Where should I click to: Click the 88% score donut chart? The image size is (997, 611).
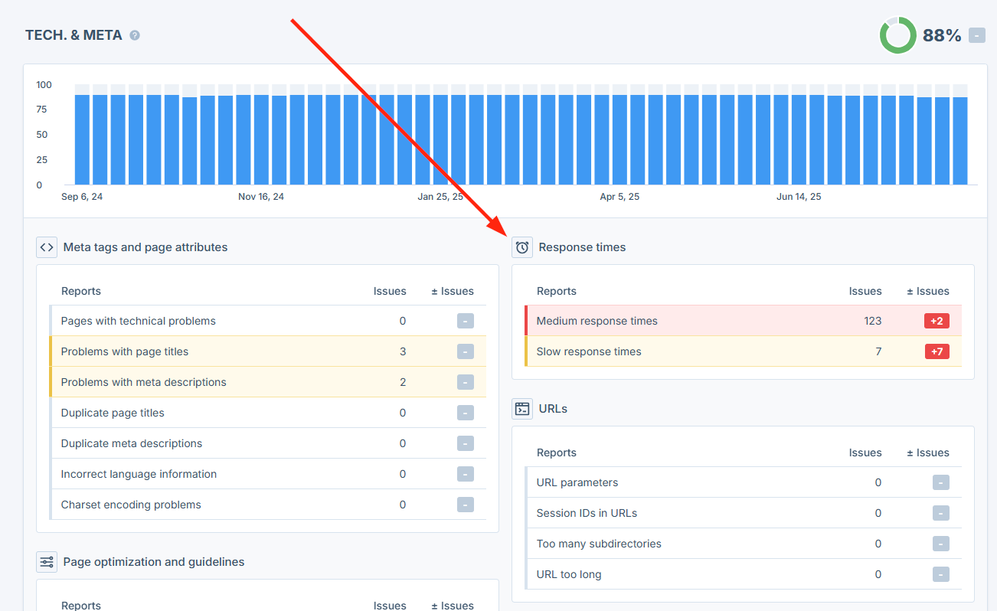click(897, 35)
